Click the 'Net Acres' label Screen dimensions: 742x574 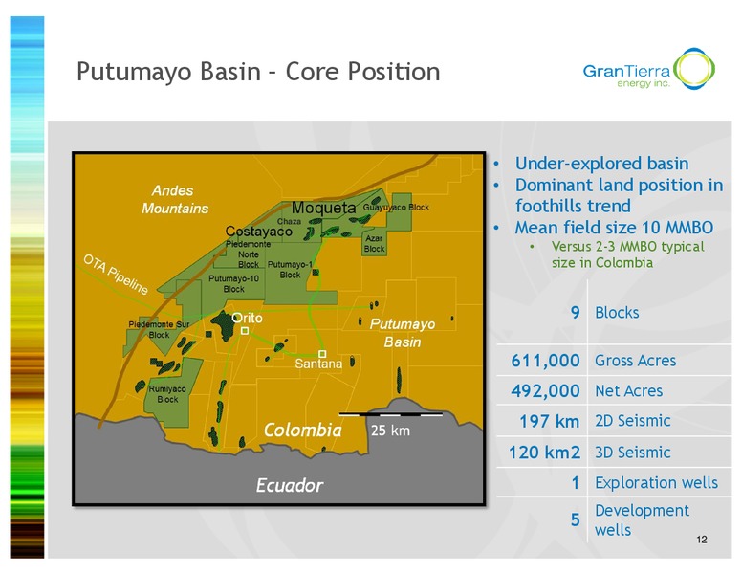(628, 391)
